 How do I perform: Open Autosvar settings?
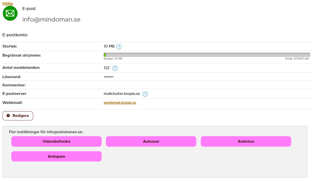coord(151,142)
